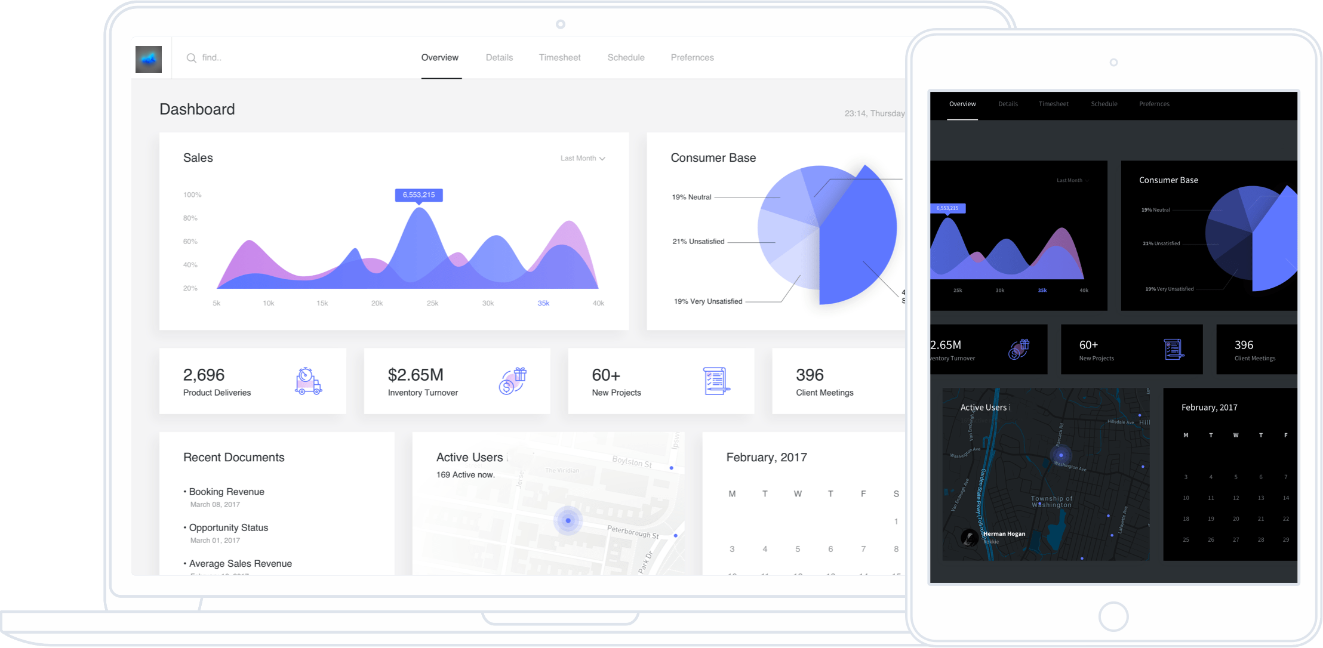Click into the find search field
This screenshot has width=1323, height=648.
click(x=287, y=58)
